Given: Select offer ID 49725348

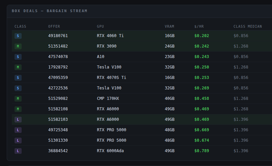Looking at the screenshot, I should tap(58, 130).
